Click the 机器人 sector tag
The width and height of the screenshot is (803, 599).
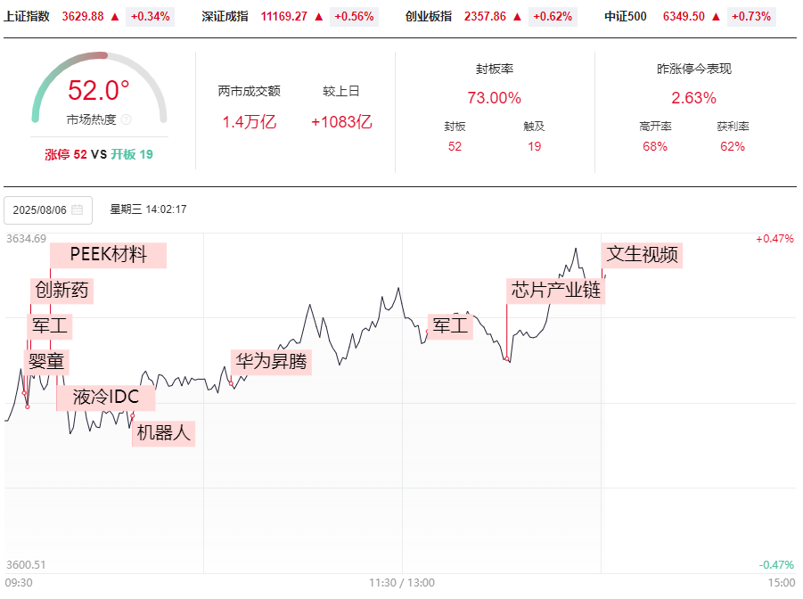pos(164,433)
